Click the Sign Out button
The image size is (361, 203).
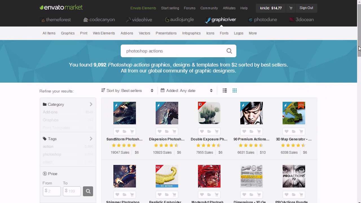306,8
